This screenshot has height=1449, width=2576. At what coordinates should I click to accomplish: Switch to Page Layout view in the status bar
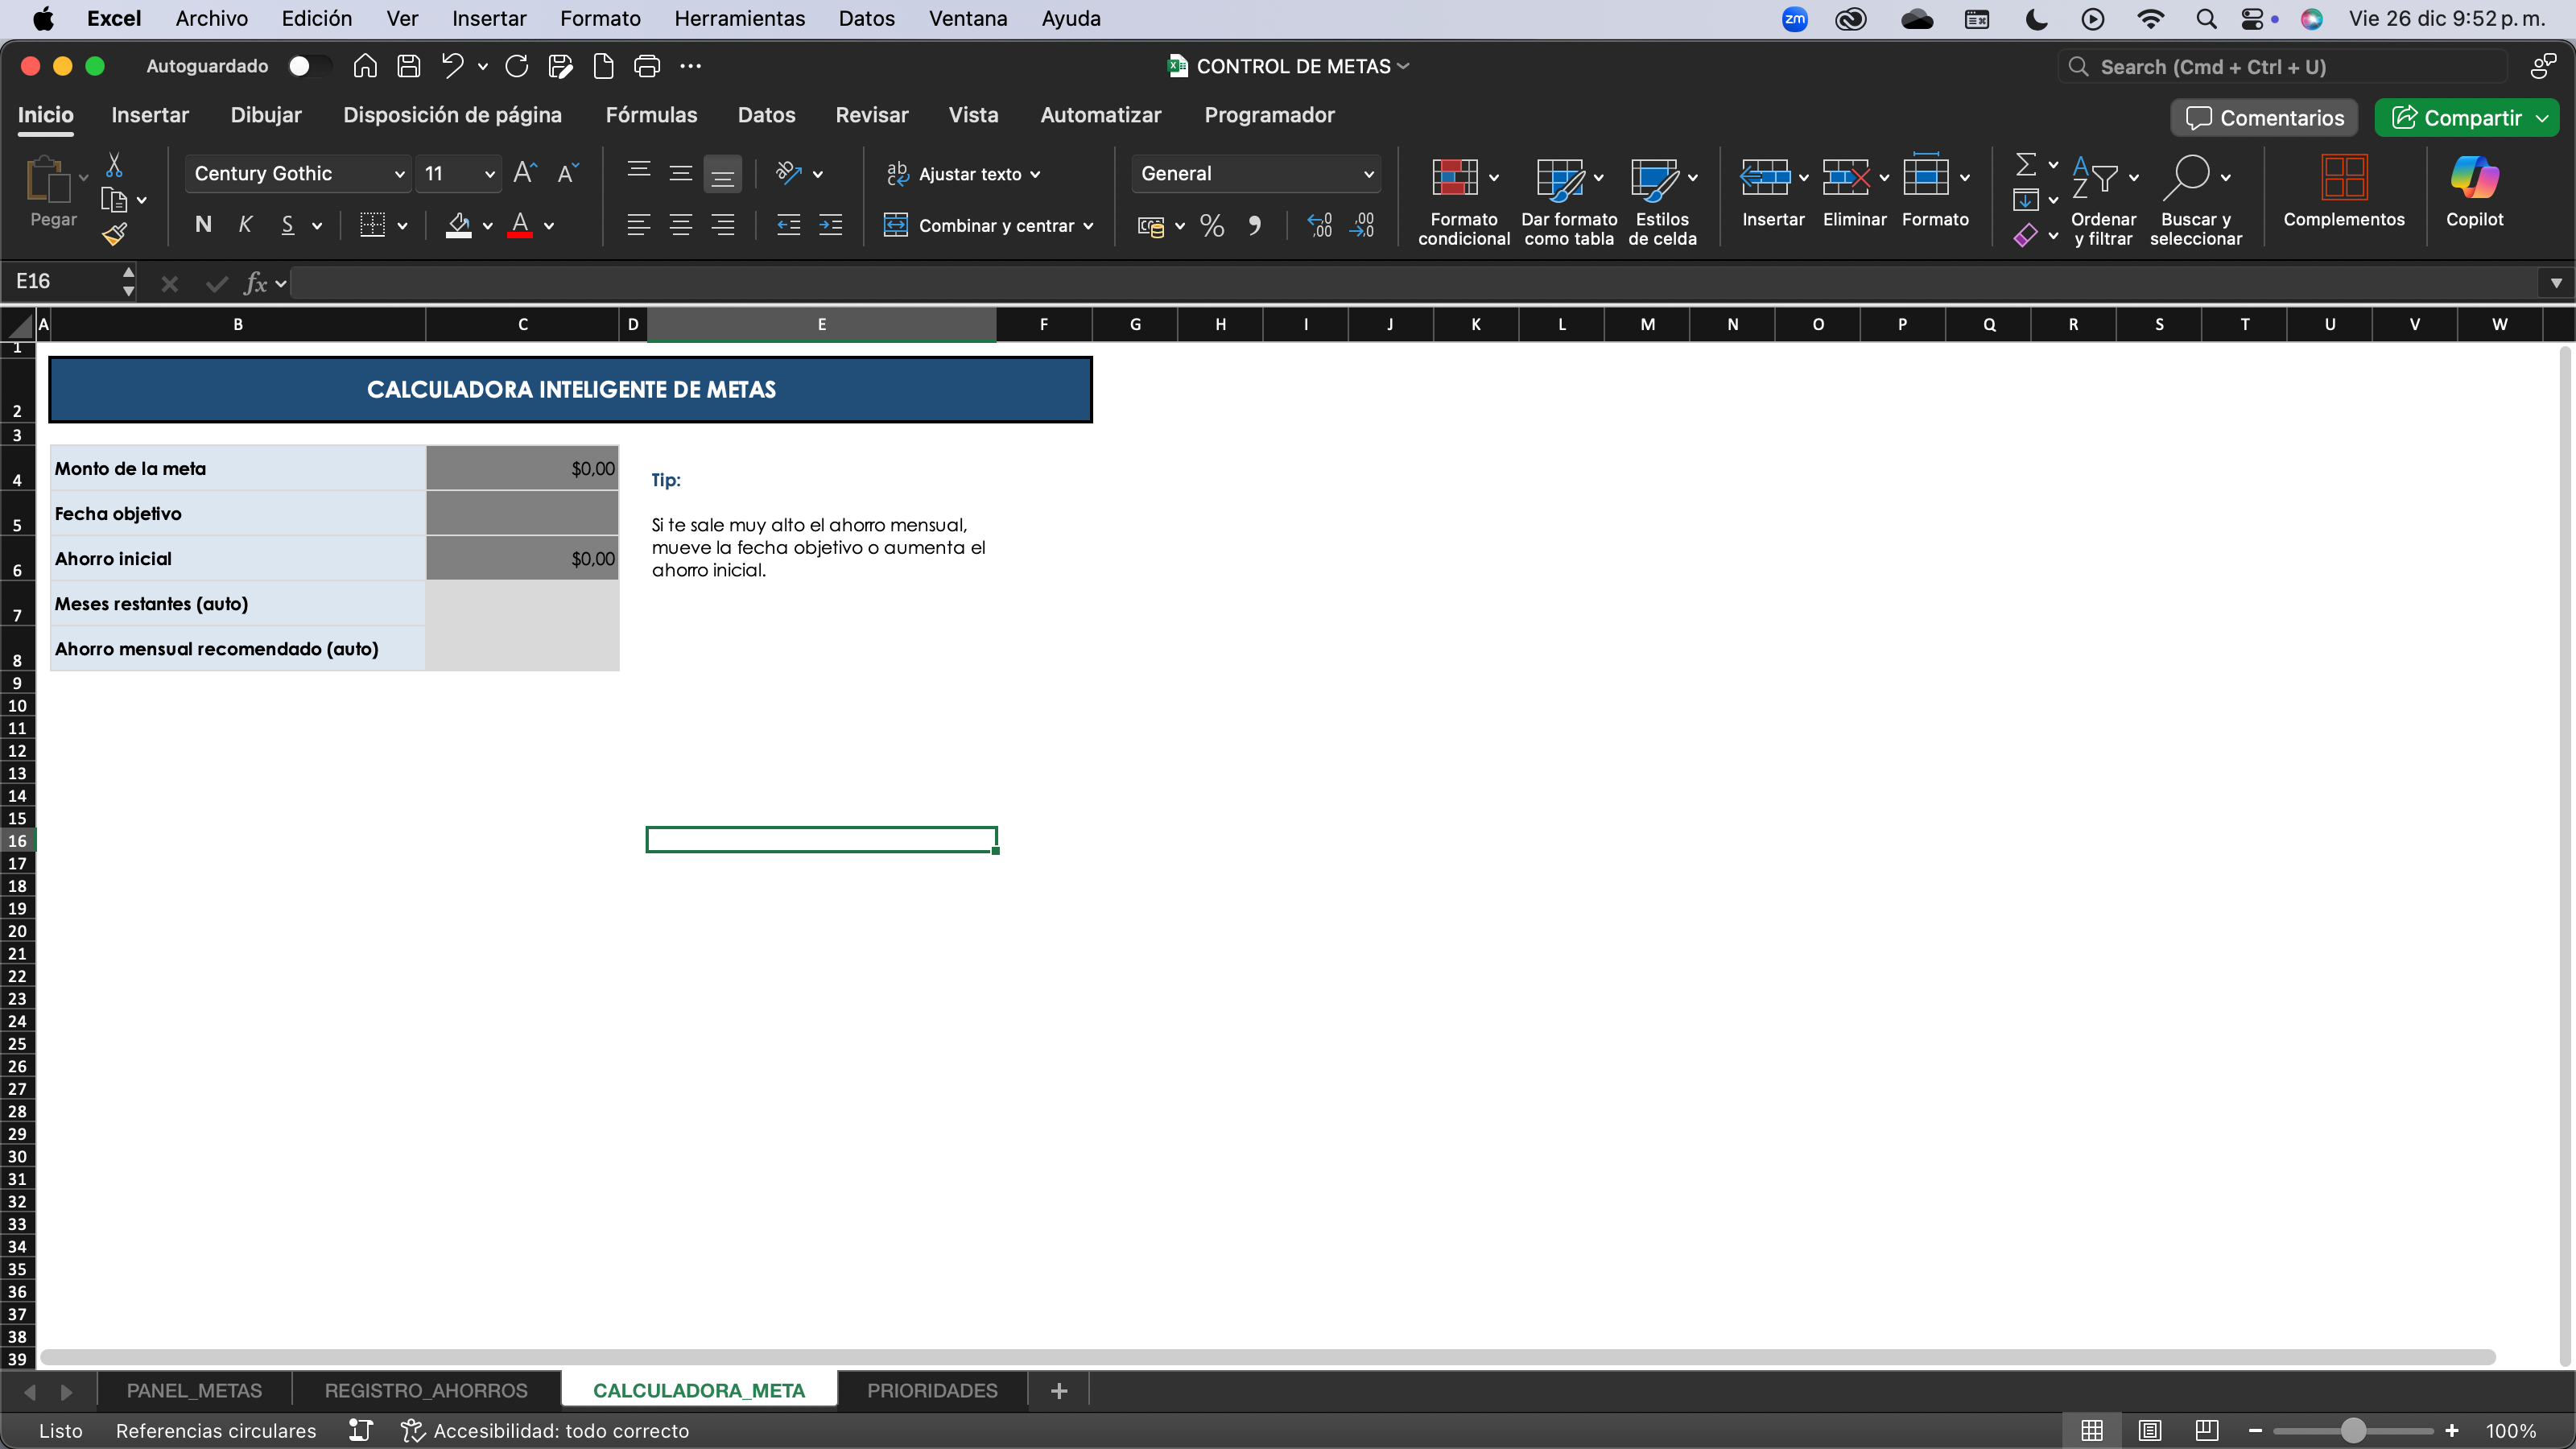click(2149, 1430)
